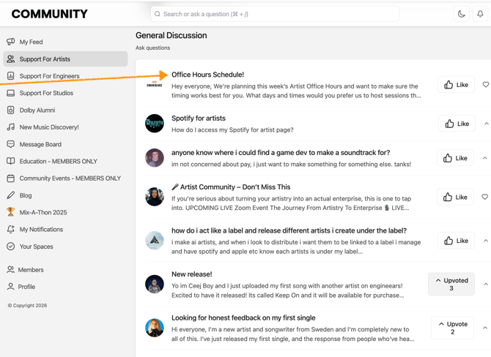Click the Dolby Alumni sidebar icon
The image size is (491, 357).
click(x=10, y=110)
